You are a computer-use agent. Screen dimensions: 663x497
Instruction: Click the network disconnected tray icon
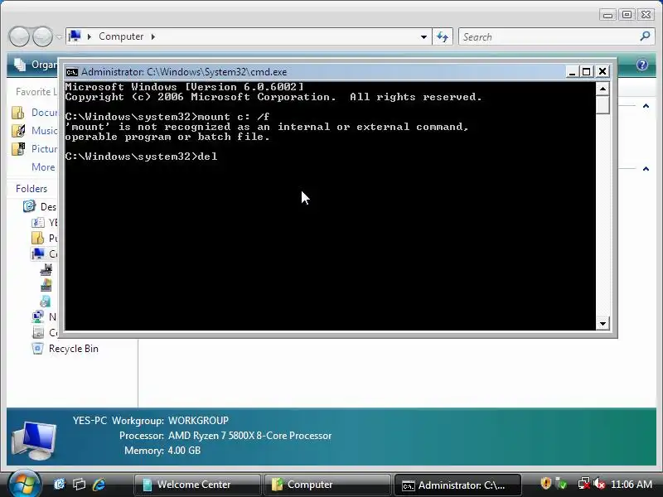coord(583,483)
